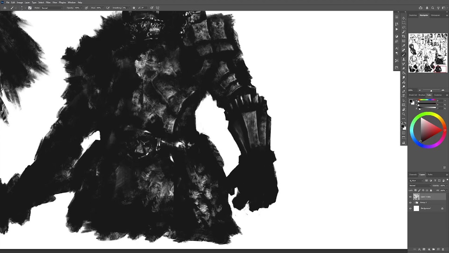Select the Clone Stamp tool

(x=404, y=59)
